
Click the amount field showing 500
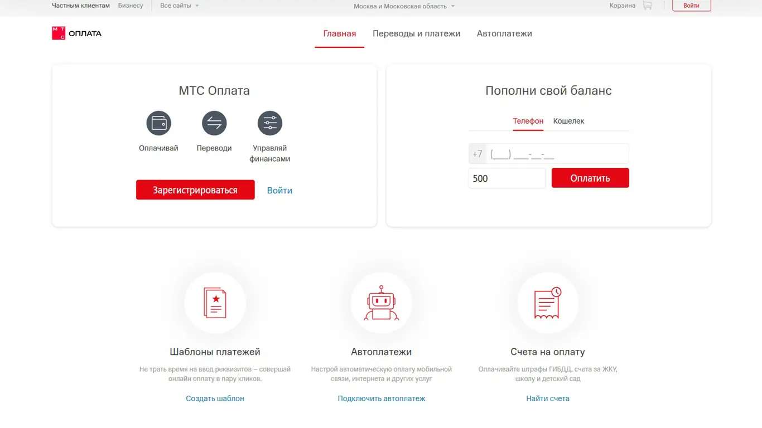pos(507,178)
